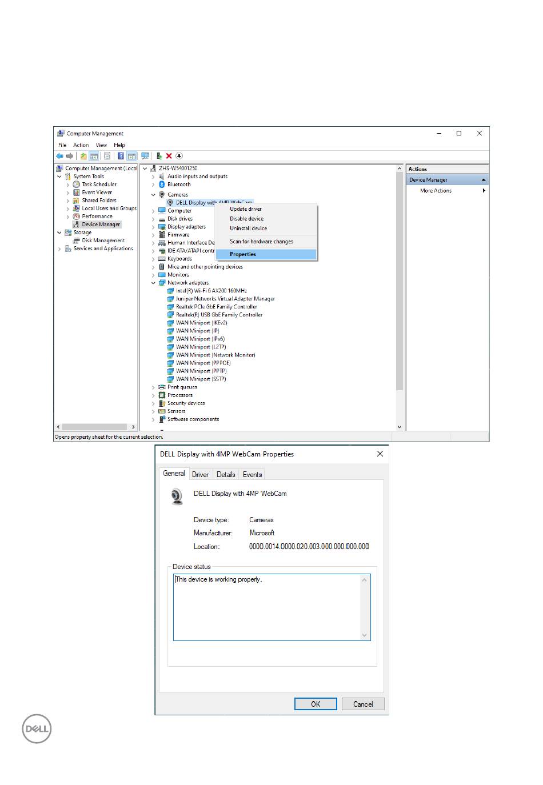Screen dimensions: 543x785
Task: Click the red X uninstall device toolbar icon
Action: pos(169,156)
